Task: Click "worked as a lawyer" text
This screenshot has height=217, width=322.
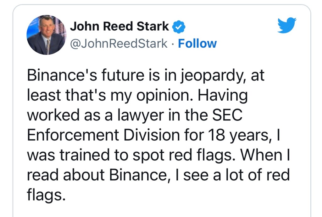Action: (95, 116)
